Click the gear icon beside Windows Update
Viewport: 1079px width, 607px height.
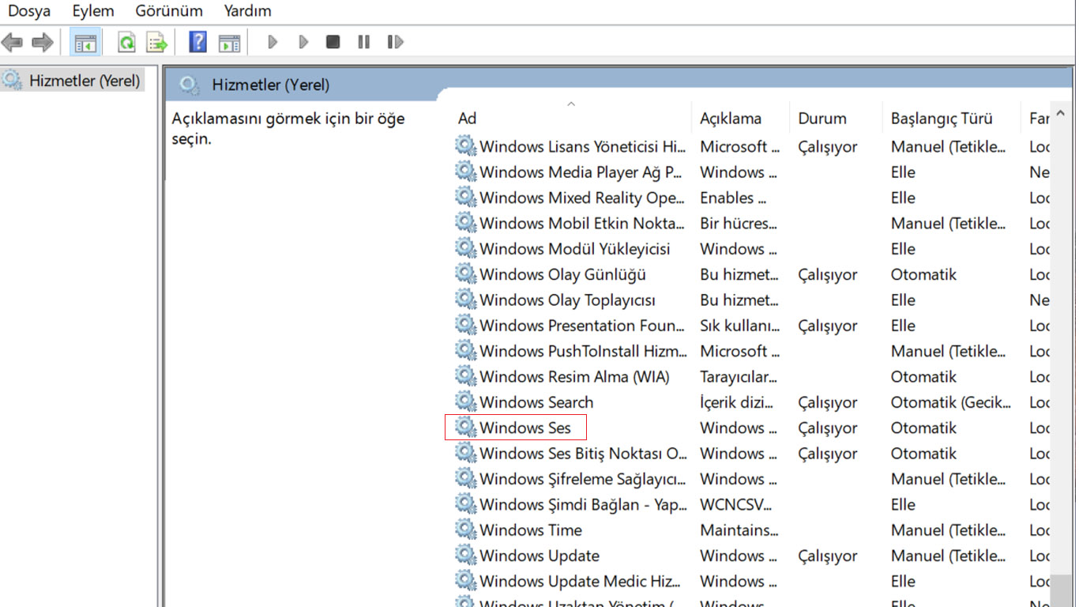pos(466,556)
